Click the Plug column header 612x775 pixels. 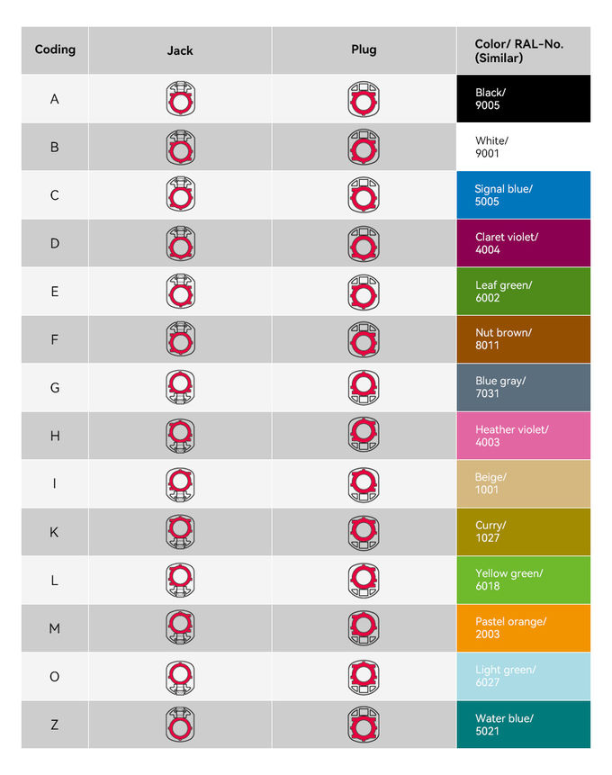[x=364, y=50]
